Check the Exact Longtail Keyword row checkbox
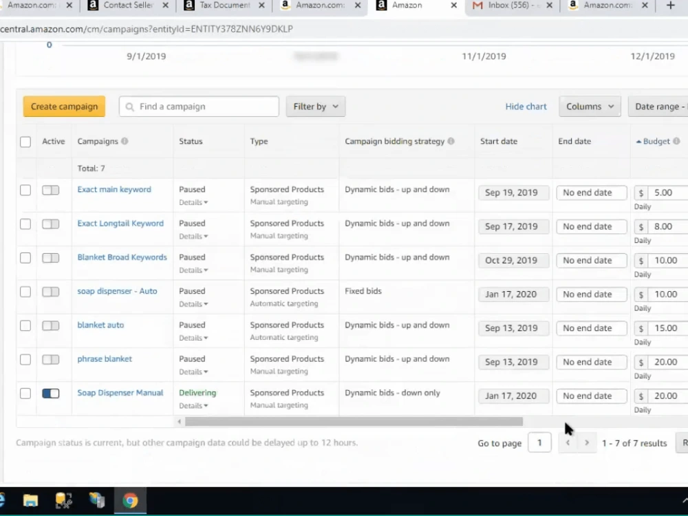This screenshot has height=516, width=688. 25,224
